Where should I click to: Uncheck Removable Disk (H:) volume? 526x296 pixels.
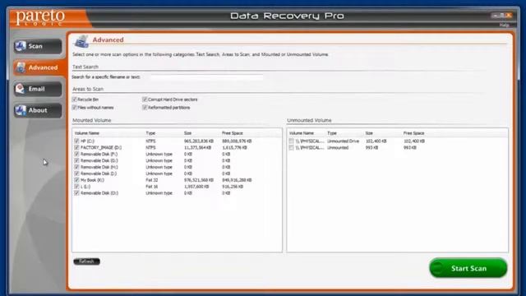(76, 167)
